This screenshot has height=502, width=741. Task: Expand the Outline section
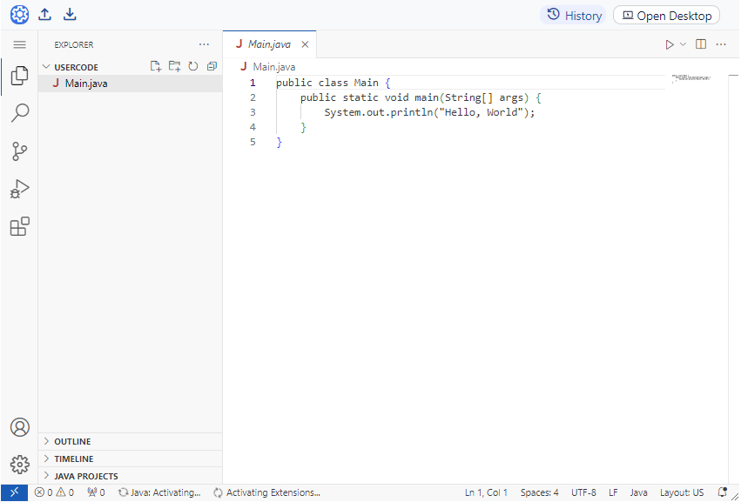(x=72, y=441)
